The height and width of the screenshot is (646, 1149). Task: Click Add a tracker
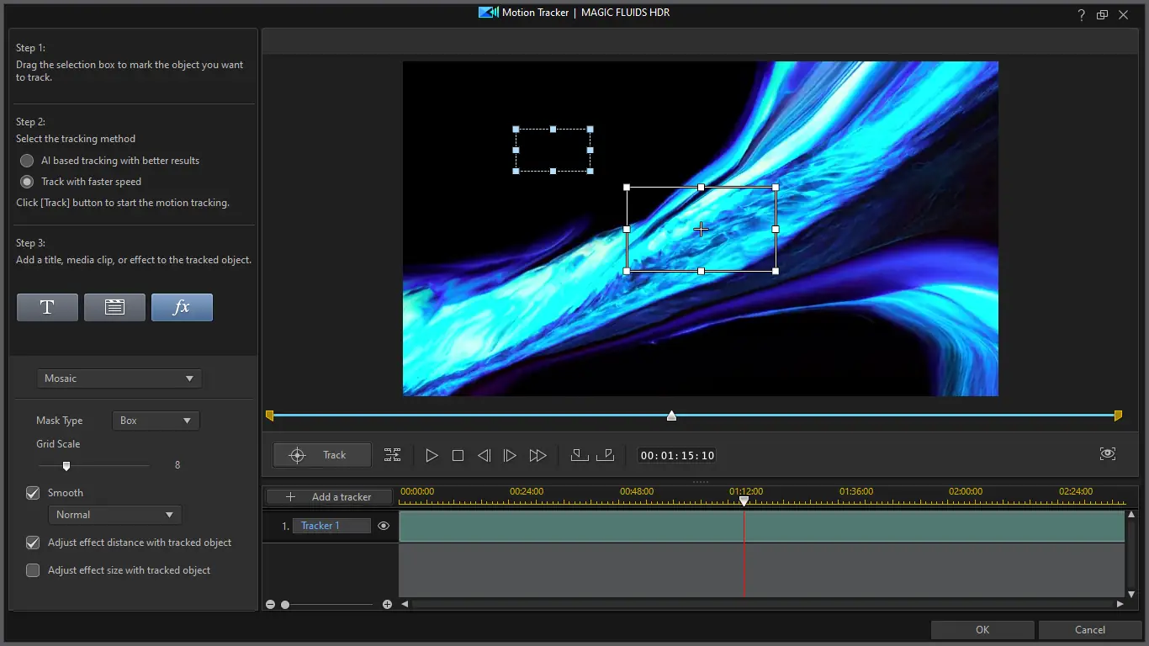[x=329, y=497]
